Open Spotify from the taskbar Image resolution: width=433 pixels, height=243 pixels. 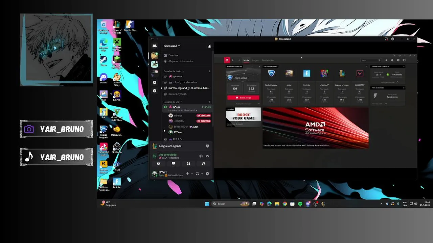(x=300, y=204)
